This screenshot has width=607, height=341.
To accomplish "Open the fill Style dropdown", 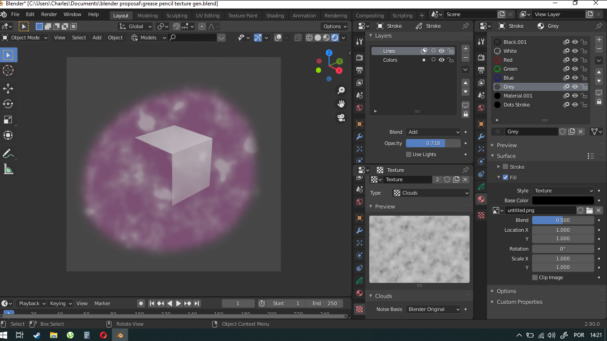I will [x=563, y=191].
